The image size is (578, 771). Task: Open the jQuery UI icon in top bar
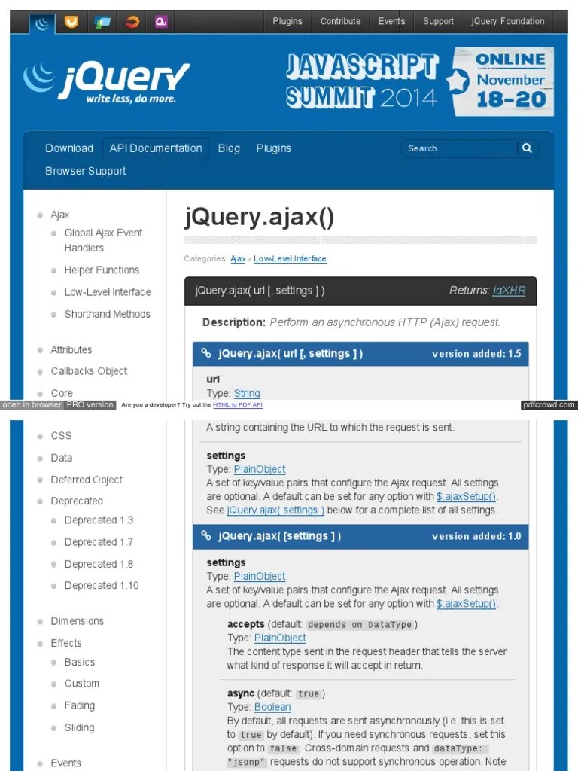tap(71, 22)
